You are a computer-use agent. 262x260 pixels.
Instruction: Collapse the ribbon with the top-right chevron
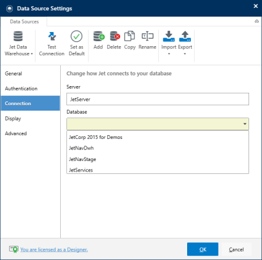click(256, 22)
